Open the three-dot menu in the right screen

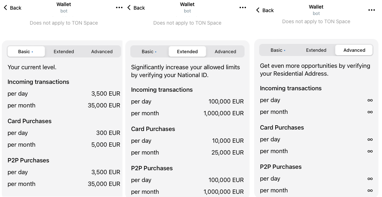point(372,10)
